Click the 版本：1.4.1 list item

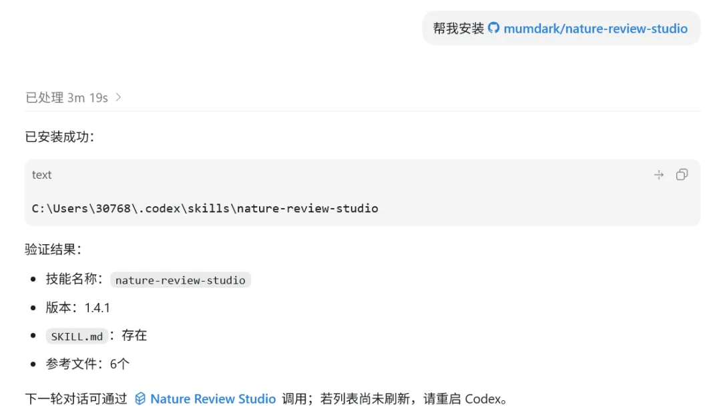[77, 308]
